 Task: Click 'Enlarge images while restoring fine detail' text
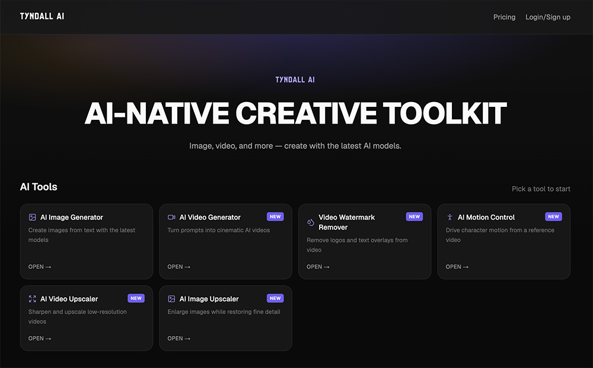(x=224, y=312)
